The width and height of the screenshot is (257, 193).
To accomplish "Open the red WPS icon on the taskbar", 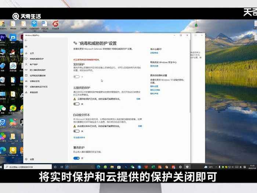I will coord(146,167).
